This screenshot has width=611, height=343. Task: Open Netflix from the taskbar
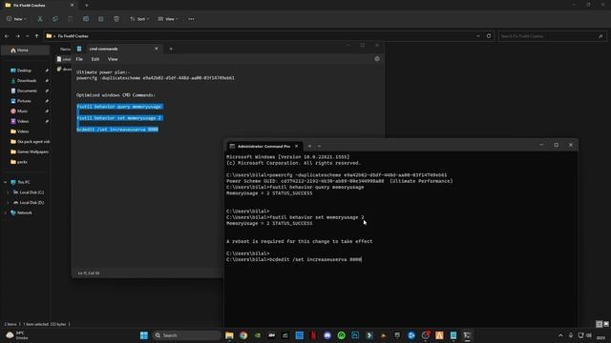[313, 335]
